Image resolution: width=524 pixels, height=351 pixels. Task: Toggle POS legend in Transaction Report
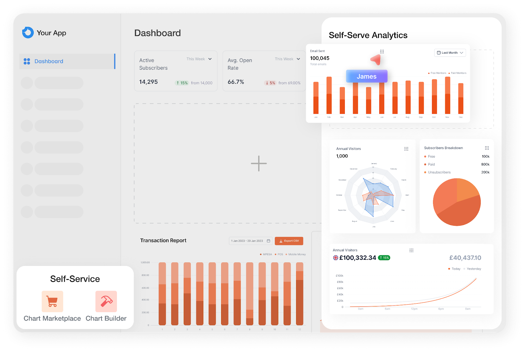coord(279,254)
